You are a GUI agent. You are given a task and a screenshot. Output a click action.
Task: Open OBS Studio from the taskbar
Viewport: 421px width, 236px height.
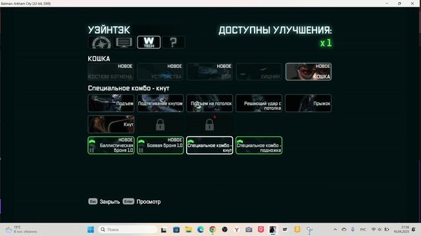(x=225, y=229)
